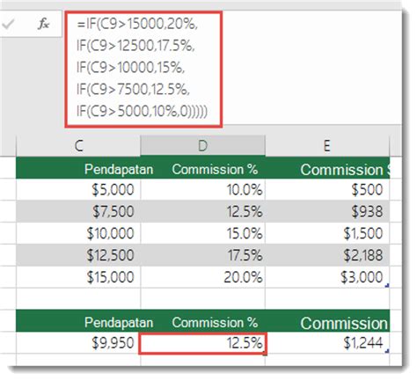Select the $1,244 commission cell

(x=327, y=342)
